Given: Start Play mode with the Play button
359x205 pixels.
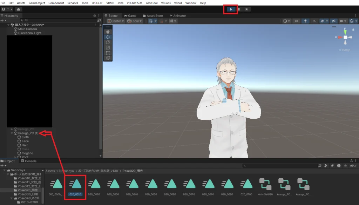Looking at the screenshot, I should 231,9.
